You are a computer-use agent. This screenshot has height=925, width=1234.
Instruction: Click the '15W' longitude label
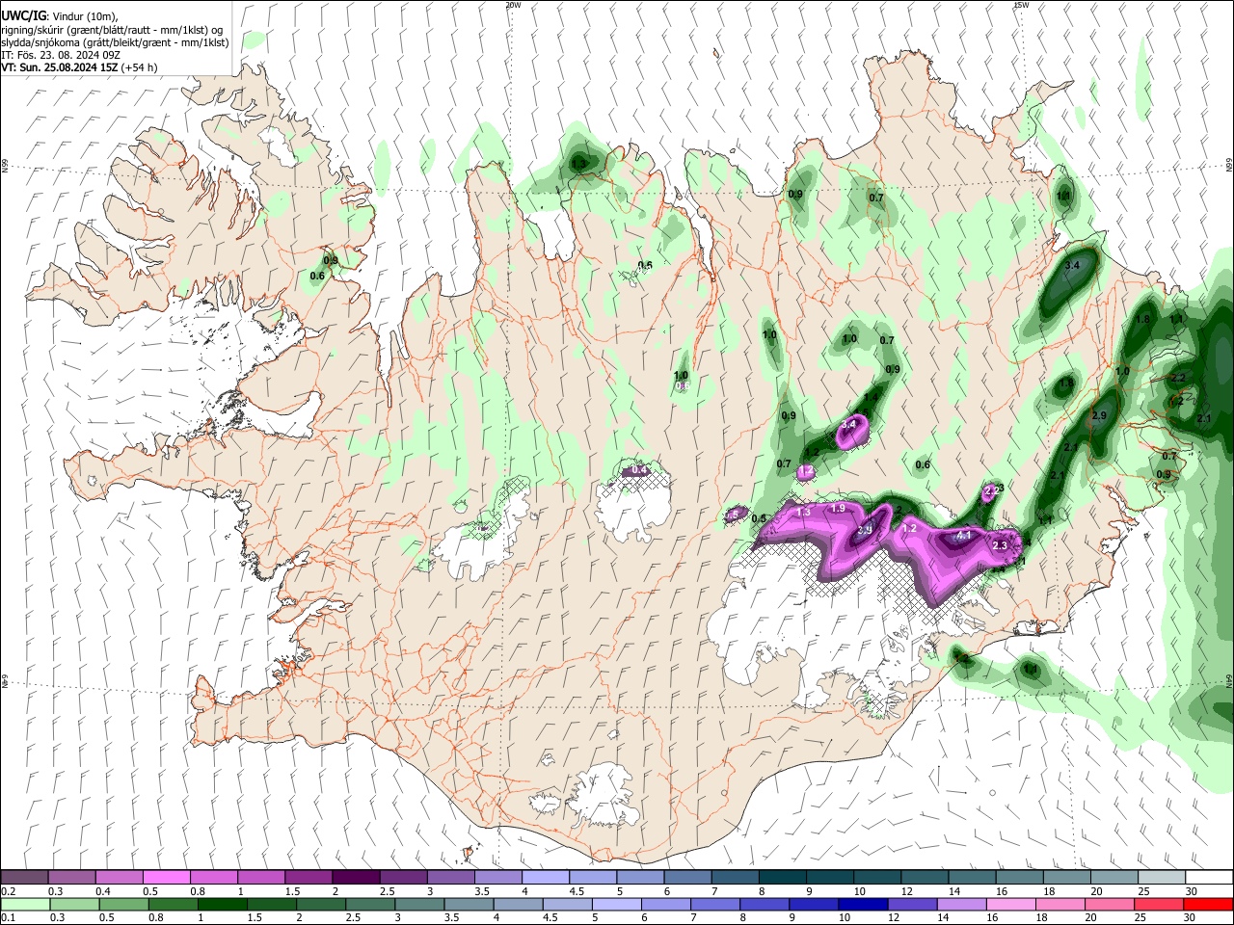tap(1022, 5)
